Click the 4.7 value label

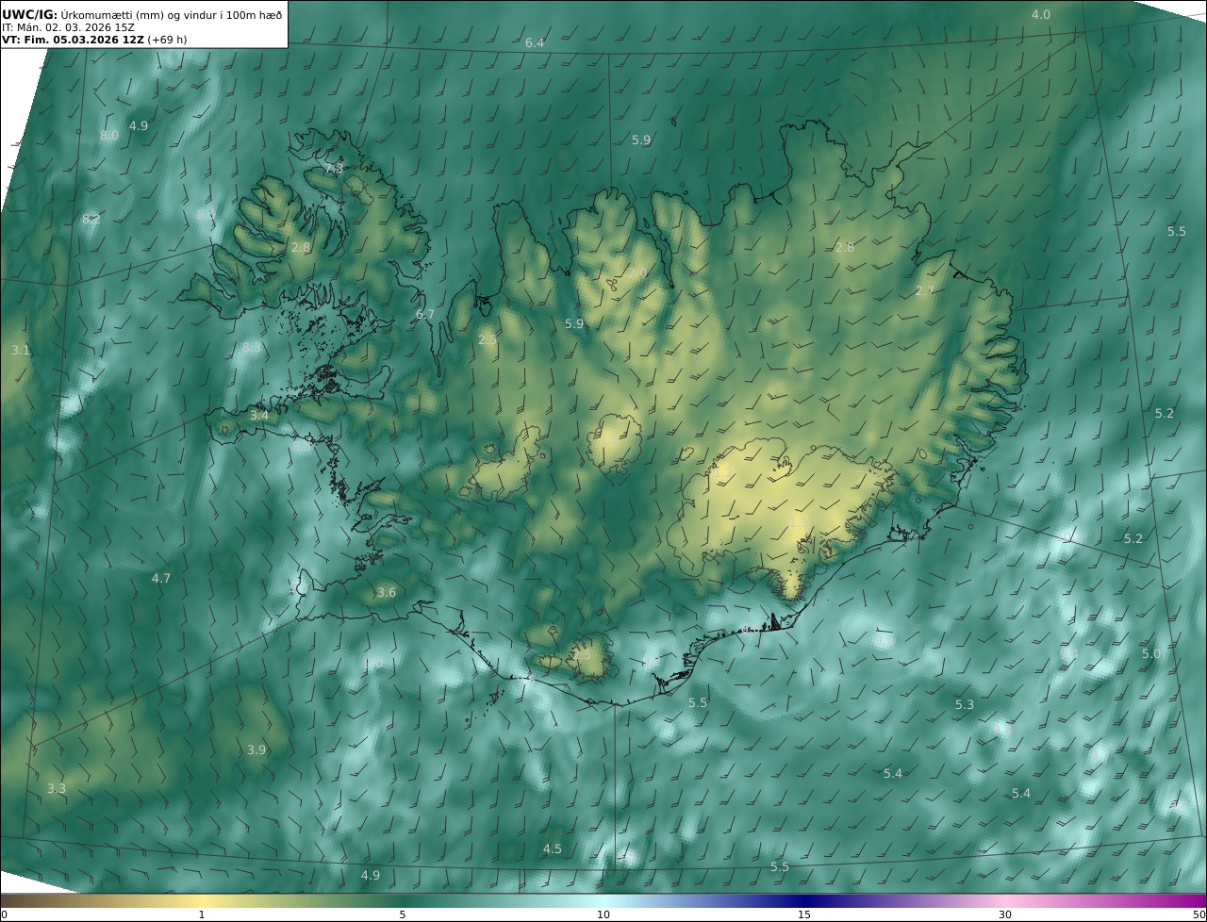point(161,579)
